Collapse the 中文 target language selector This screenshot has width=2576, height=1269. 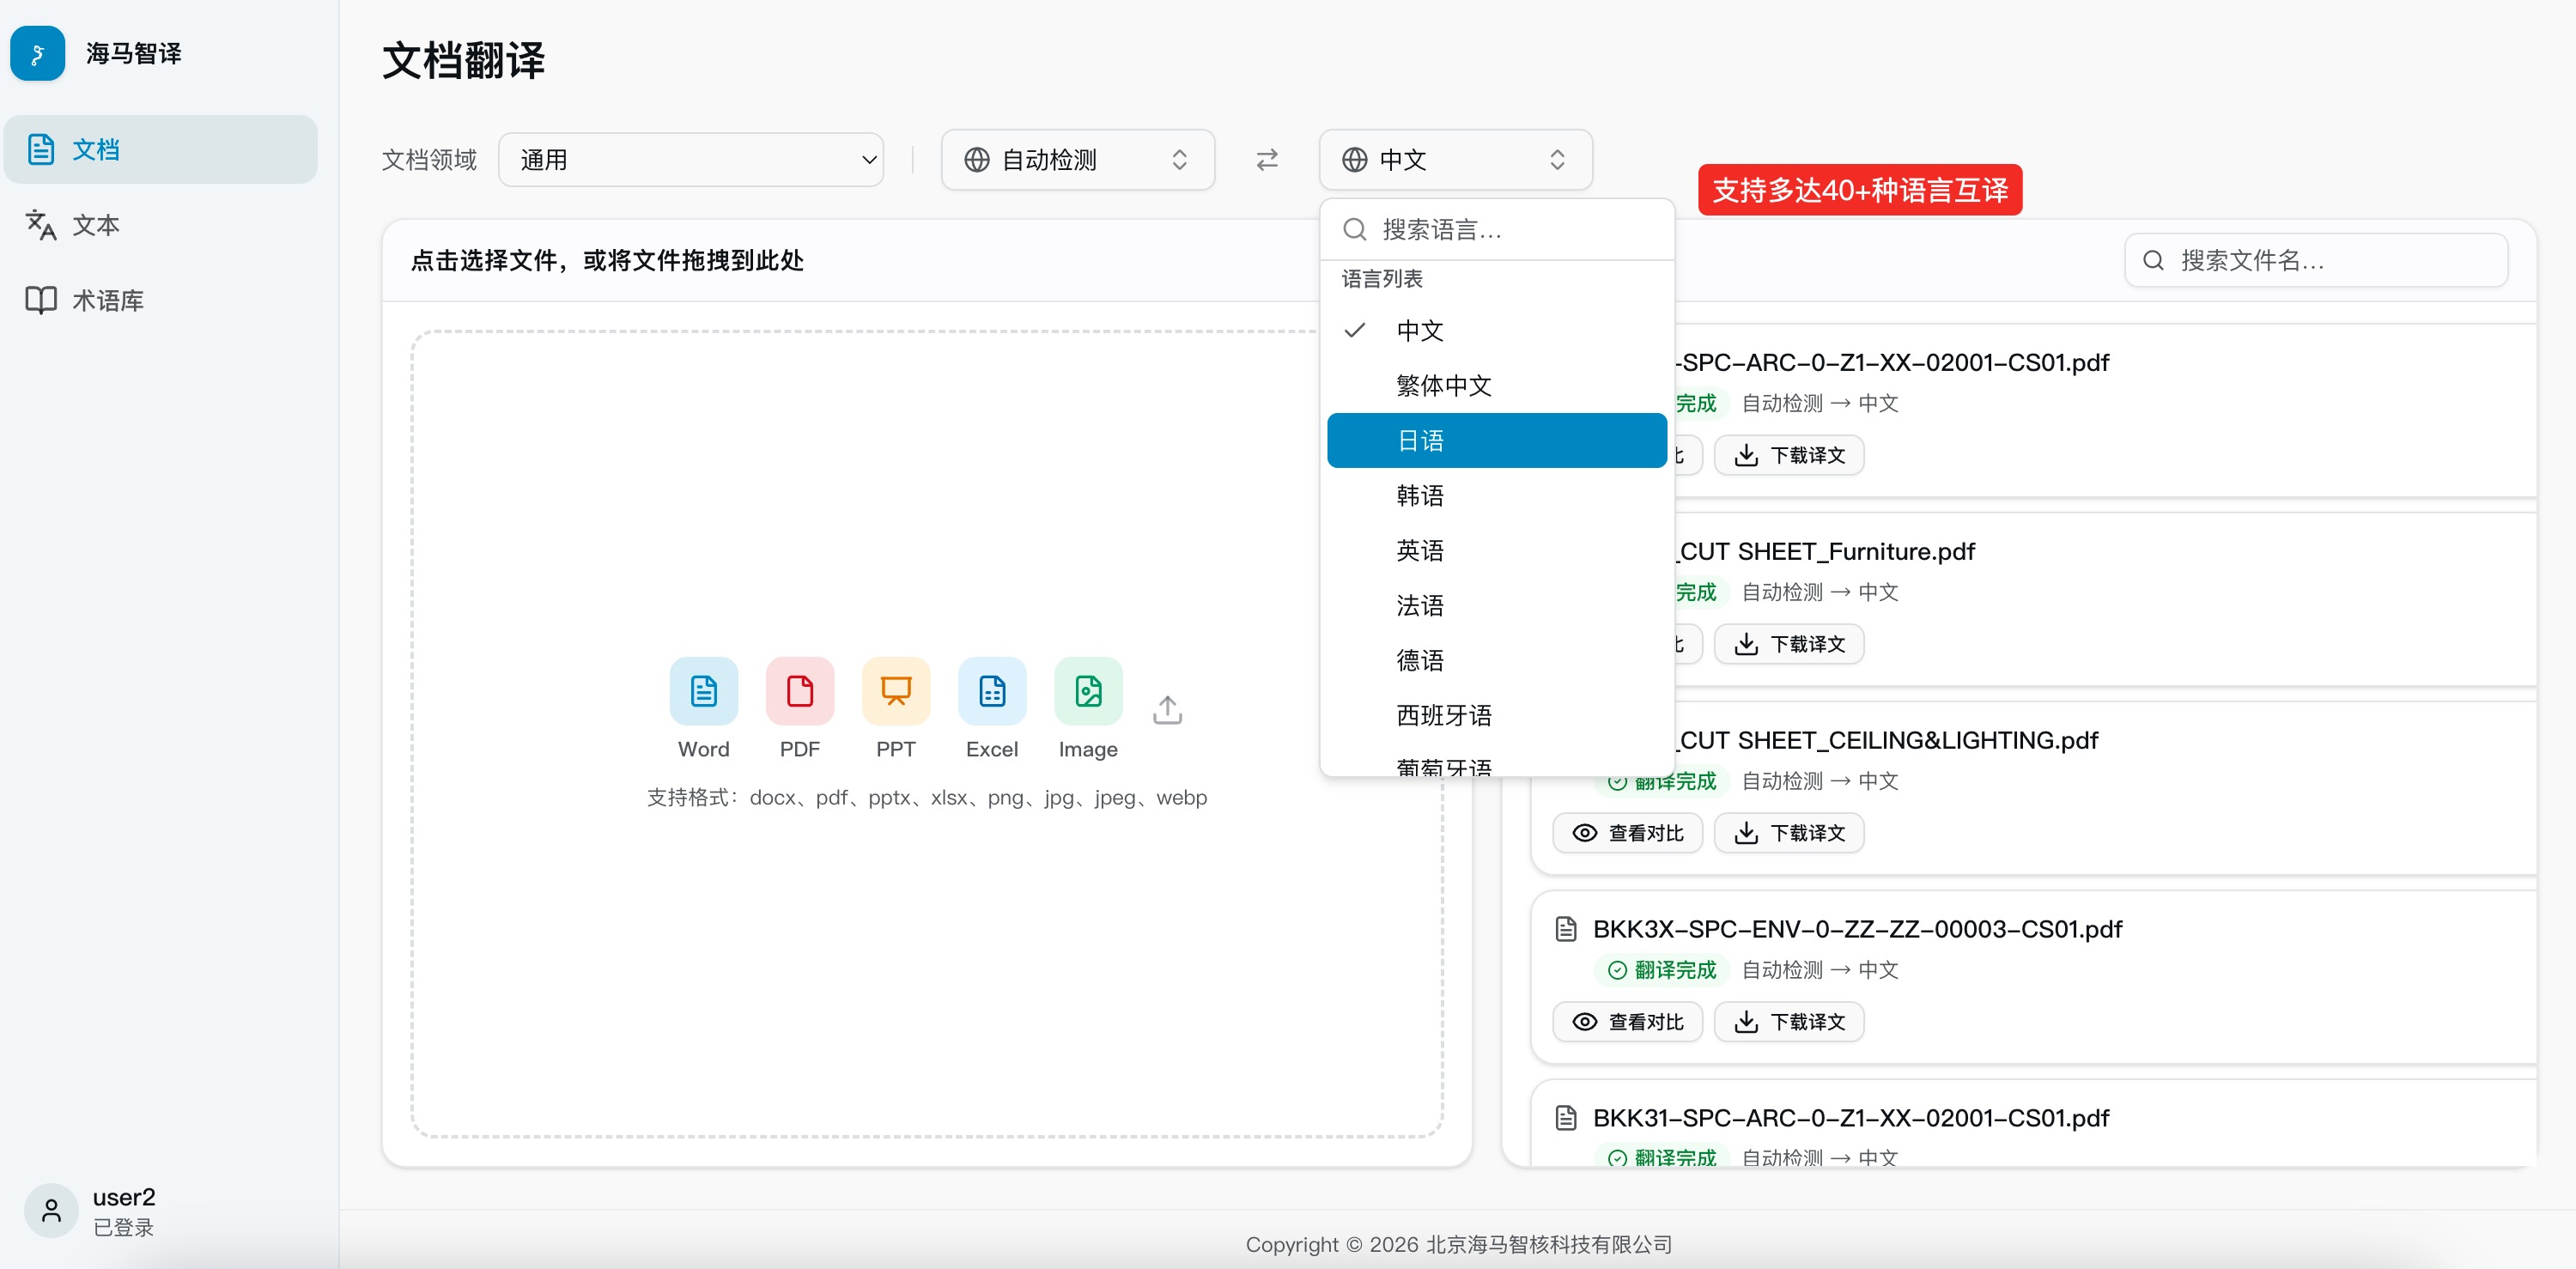point(1455,160)
